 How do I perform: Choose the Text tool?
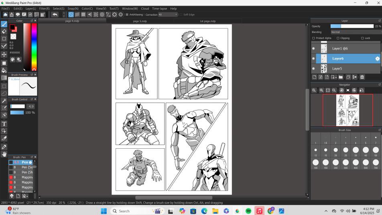(4, 124)
